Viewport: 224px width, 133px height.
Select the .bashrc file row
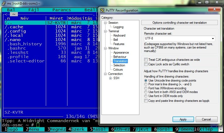coord(51,48)
